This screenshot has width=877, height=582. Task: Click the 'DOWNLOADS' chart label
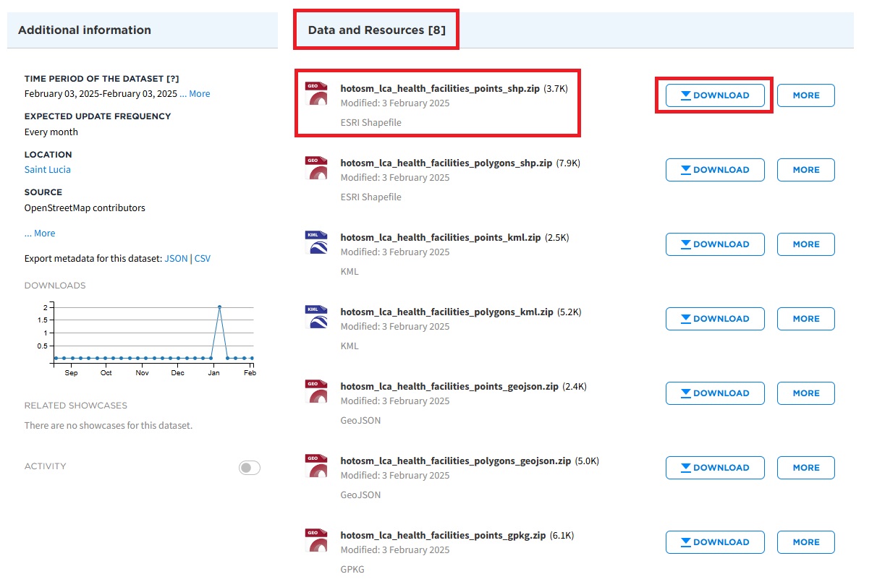[x=55, y=286]
